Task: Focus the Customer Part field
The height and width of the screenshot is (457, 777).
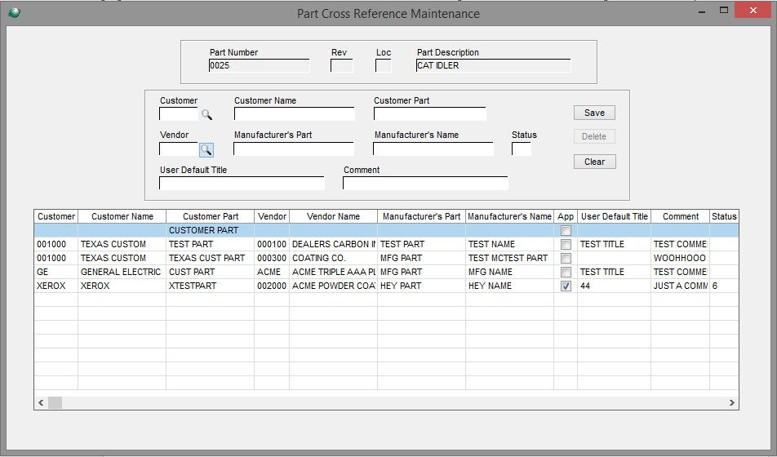Action: (429, 114)
